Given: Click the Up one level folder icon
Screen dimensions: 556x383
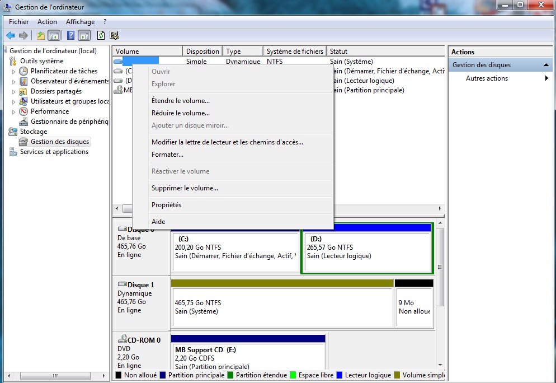Looking at the screenshot, I should (x=40, y=36).
